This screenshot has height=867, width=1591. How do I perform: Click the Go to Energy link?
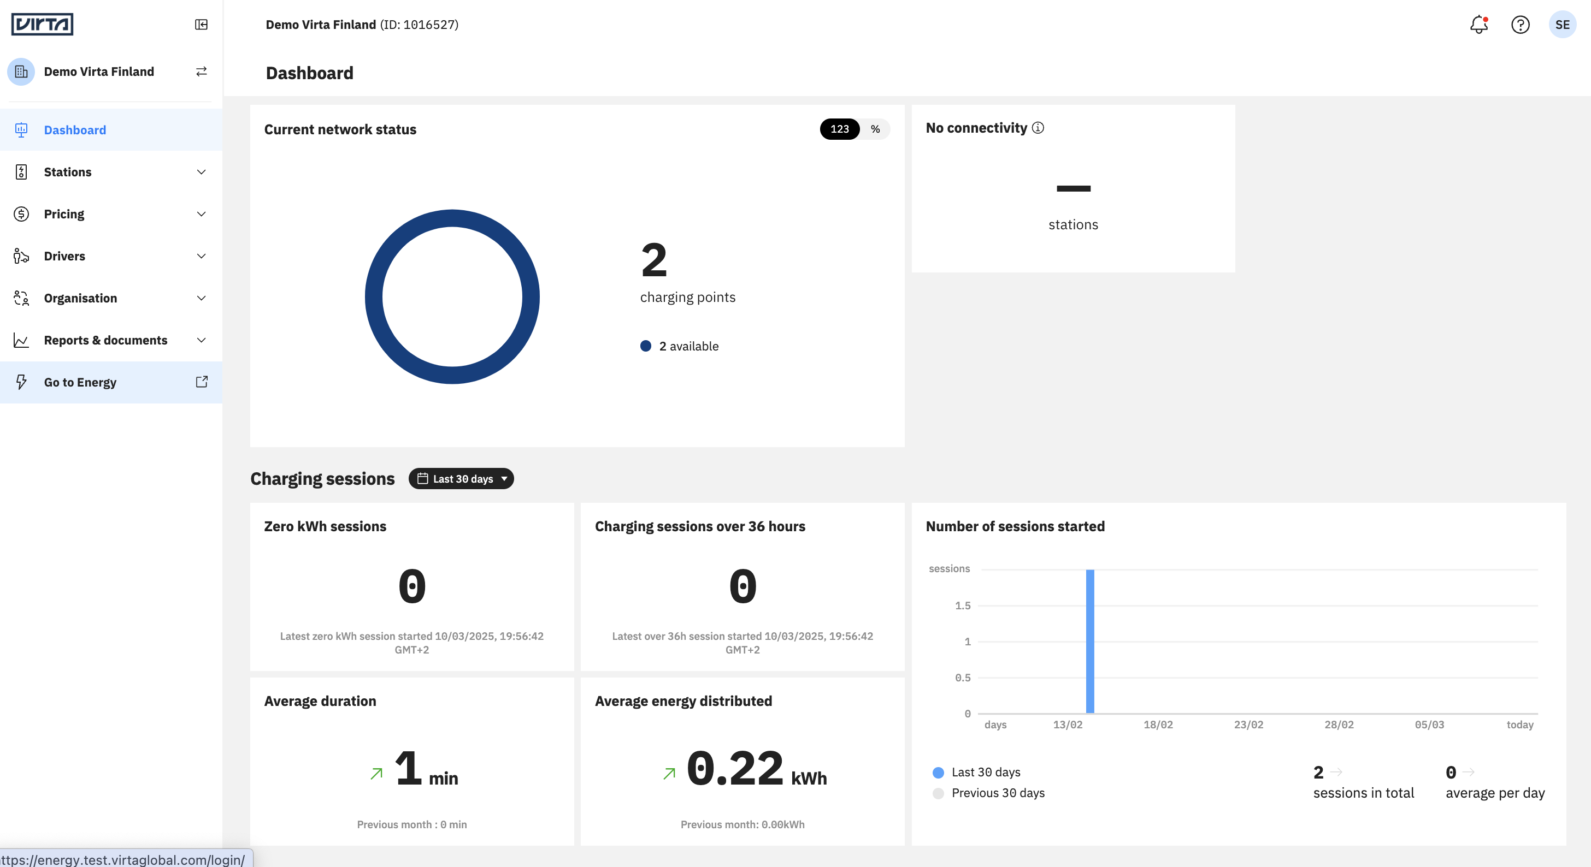pos(111,382)
